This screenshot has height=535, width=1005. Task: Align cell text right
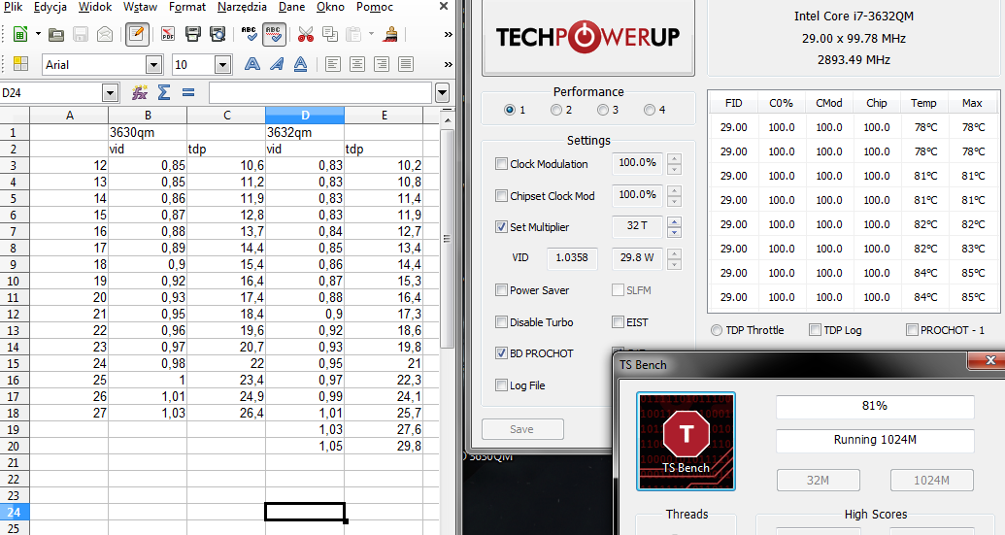[x=382, y=64]
